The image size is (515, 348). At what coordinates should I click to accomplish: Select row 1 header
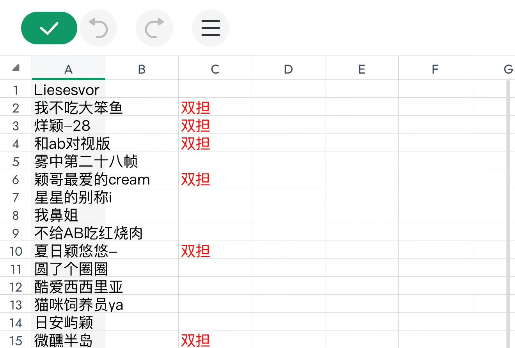[x=16, y=89]
